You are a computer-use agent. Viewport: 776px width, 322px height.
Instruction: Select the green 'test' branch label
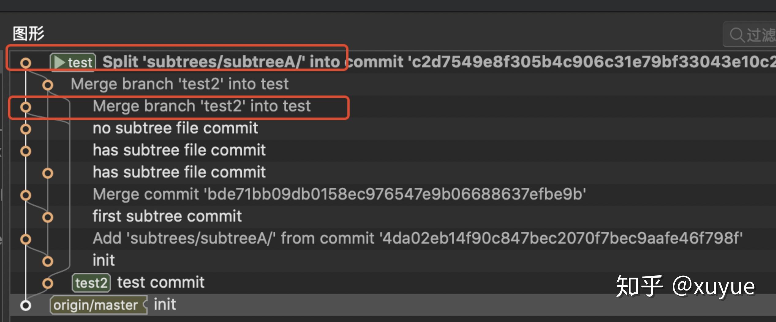(x=73, y=62)
